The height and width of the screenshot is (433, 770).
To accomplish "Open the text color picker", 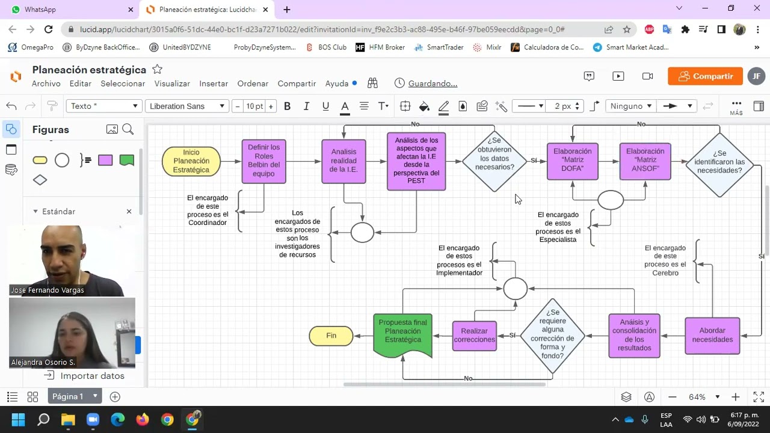I will (345, 107).
